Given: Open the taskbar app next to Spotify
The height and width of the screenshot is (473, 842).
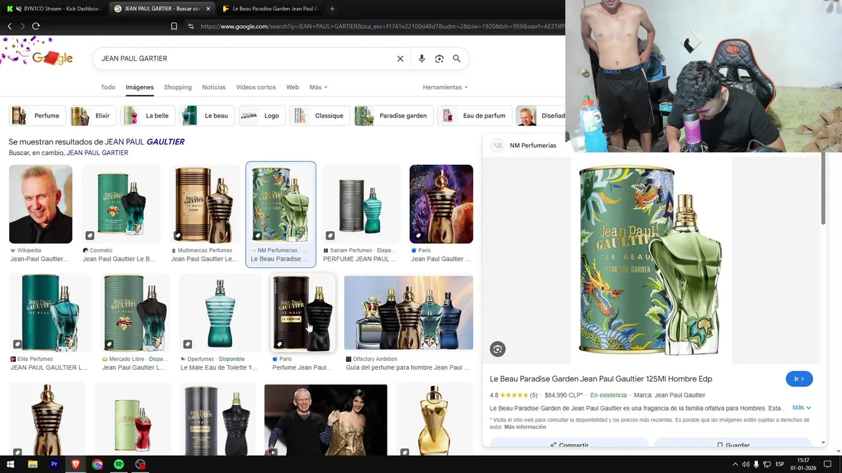Looking at the screenshot, I should [x=140, y=464].
